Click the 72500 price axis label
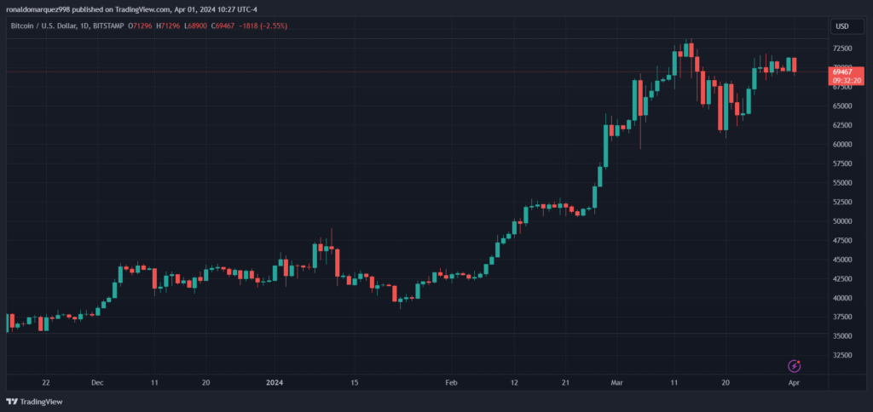 [841, 49]
